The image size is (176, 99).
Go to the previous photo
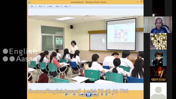click(x=82, y=95)
